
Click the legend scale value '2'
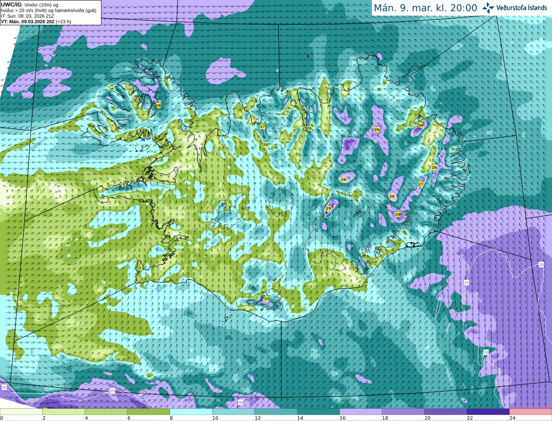(x=44, y=418)
